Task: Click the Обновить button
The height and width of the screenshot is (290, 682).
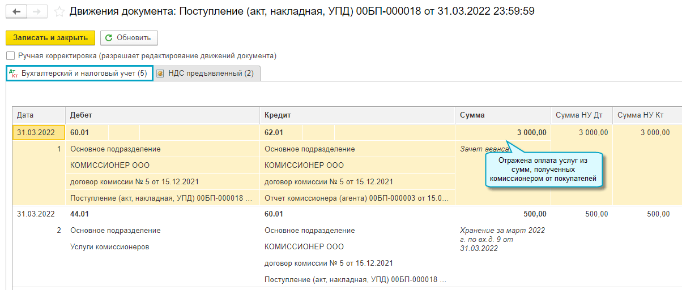Action: pyautogui.click(x=129, y=38)
